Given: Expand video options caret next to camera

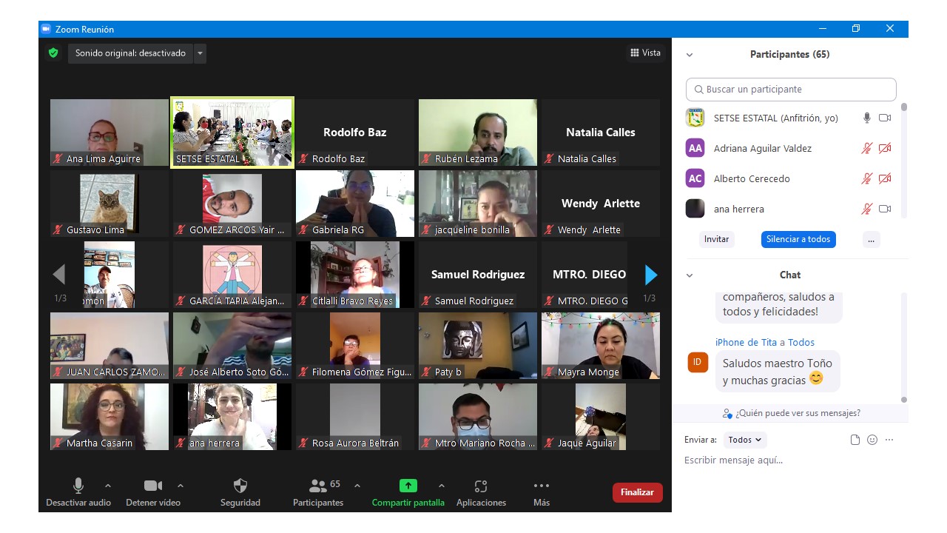Looking at the screenshot, I should pos(181,486).
